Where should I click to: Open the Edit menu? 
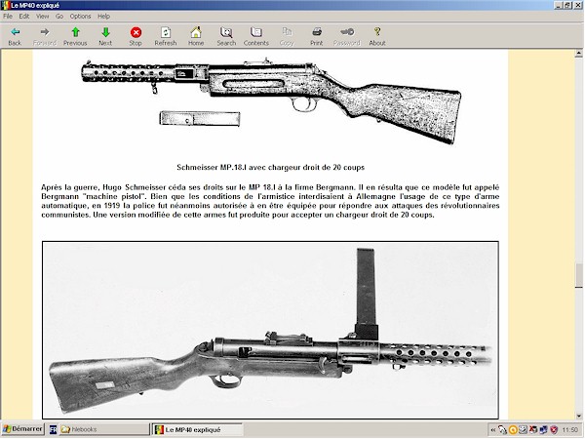(x=24, y=16)
